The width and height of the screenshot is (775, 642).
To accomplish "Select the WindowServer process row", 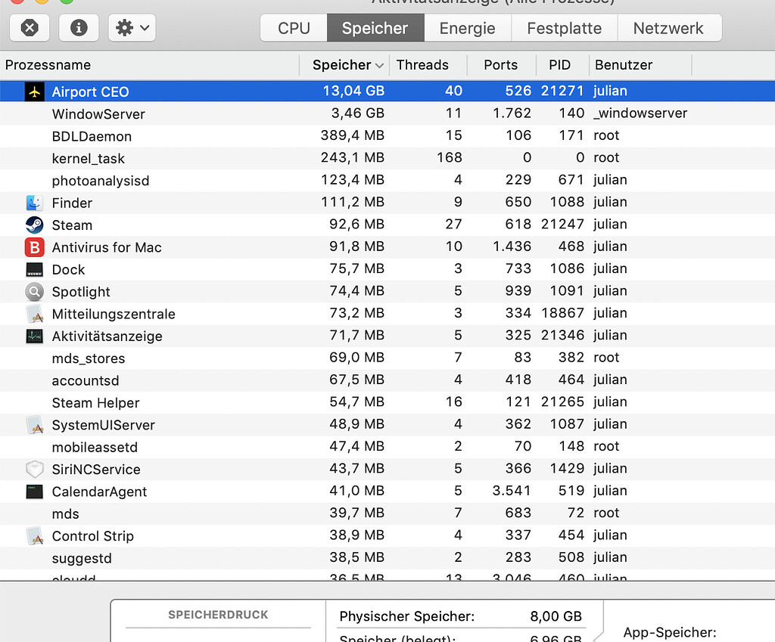I will (x=387, y=113).
